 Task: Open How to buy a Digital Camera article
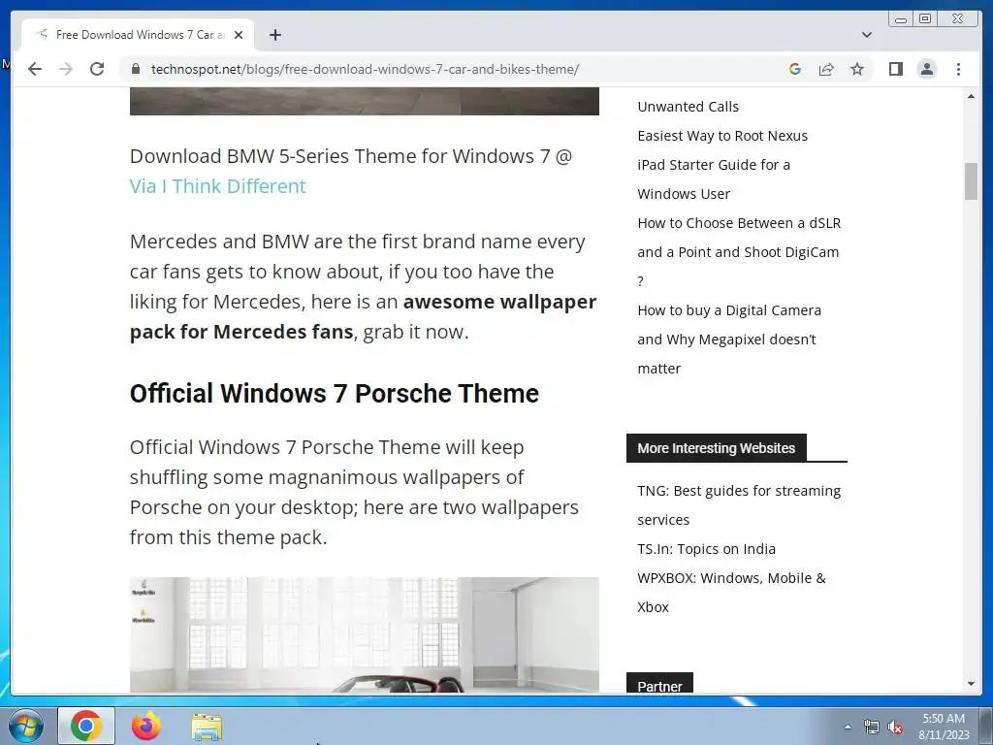point(729,340)
